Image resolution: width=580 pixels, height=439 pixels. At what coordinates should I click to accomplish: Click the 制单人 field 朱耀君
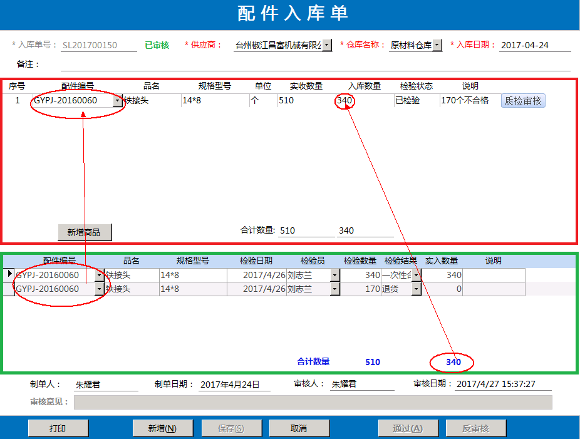click(106, 385)
